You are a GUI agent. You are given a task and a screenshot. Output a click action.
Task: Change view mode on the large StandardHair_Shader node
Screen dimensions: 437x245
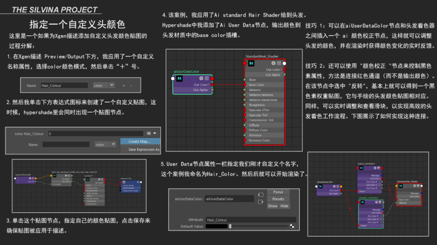(279, 63)
